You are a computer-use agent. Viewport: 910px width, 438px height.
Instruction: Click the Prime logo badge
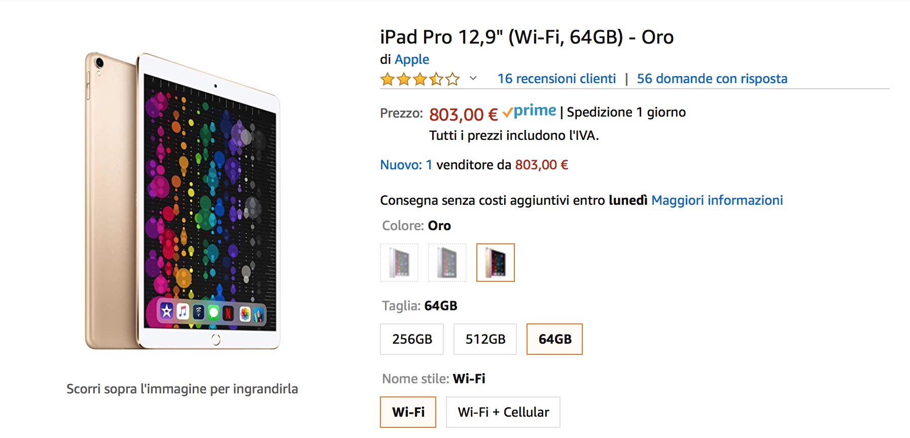click(x=530, y=112)
